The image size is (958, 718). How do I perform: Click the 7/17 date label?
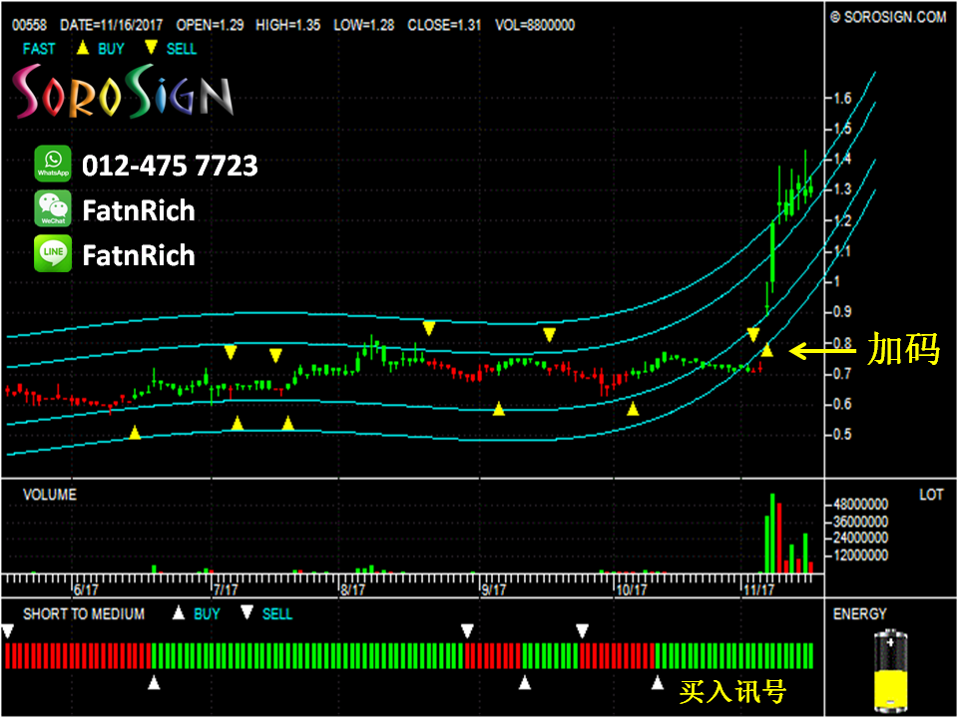point(226,589)
